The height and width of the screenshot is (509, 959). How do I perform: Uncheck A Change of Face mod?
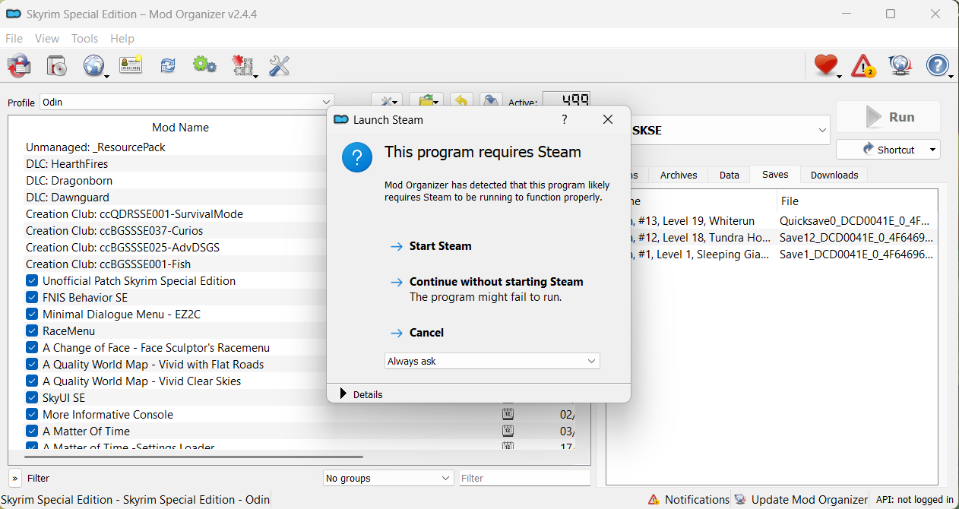point(32,348)
